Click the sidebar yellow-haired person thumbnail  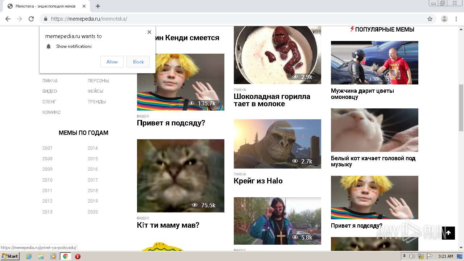pyautogui.click(x=374, y=198)
